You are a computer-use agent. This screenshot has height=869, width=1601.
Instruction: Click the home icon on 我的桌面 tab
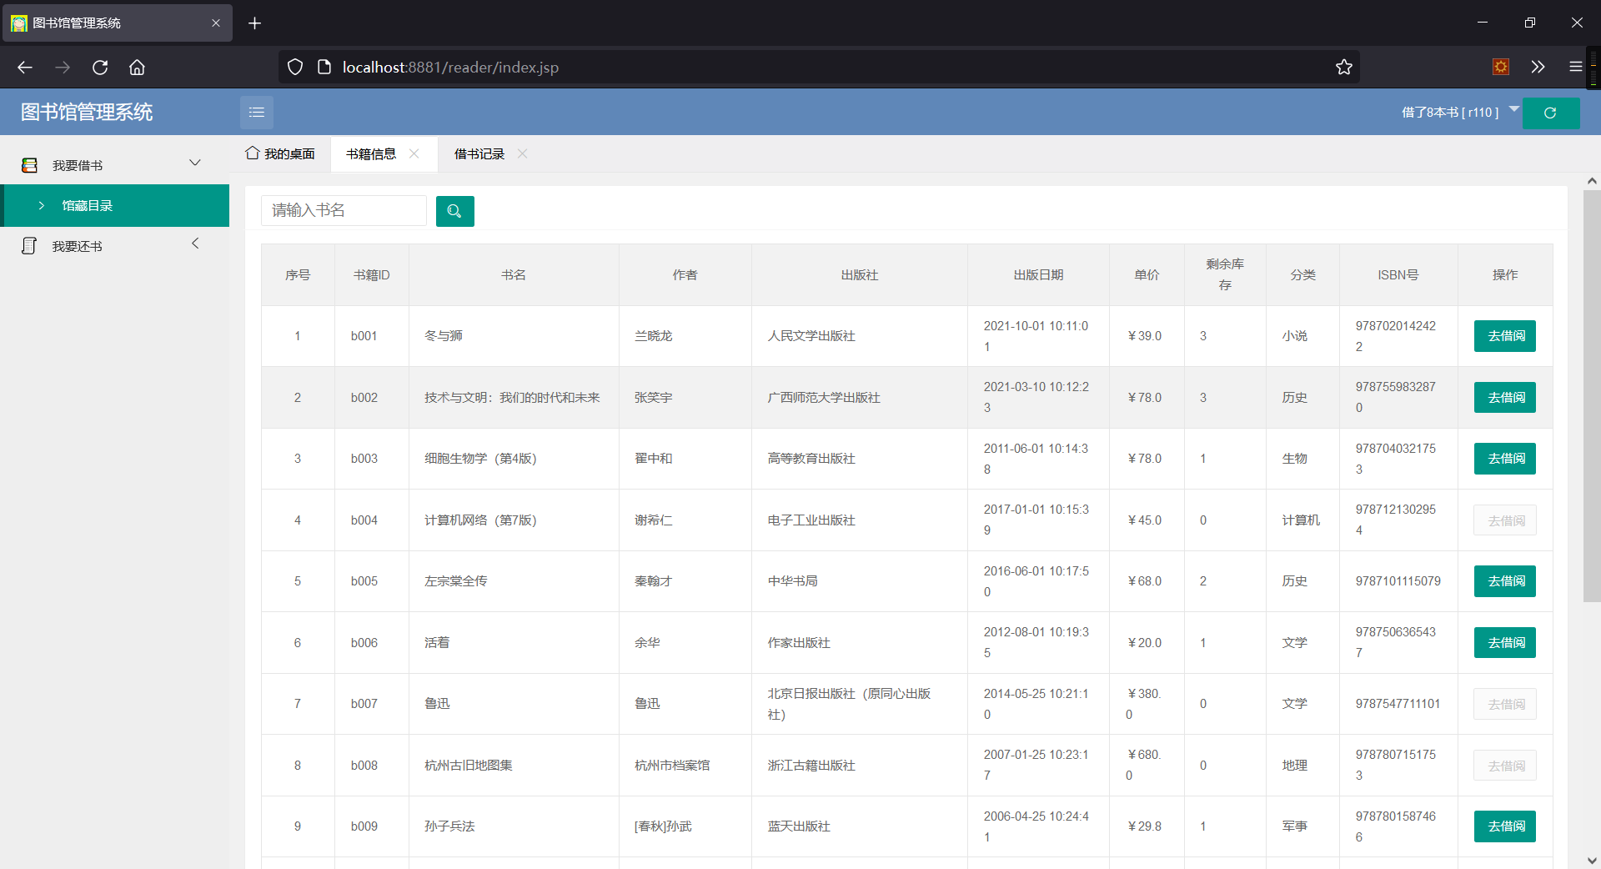[x=252, y=153]
